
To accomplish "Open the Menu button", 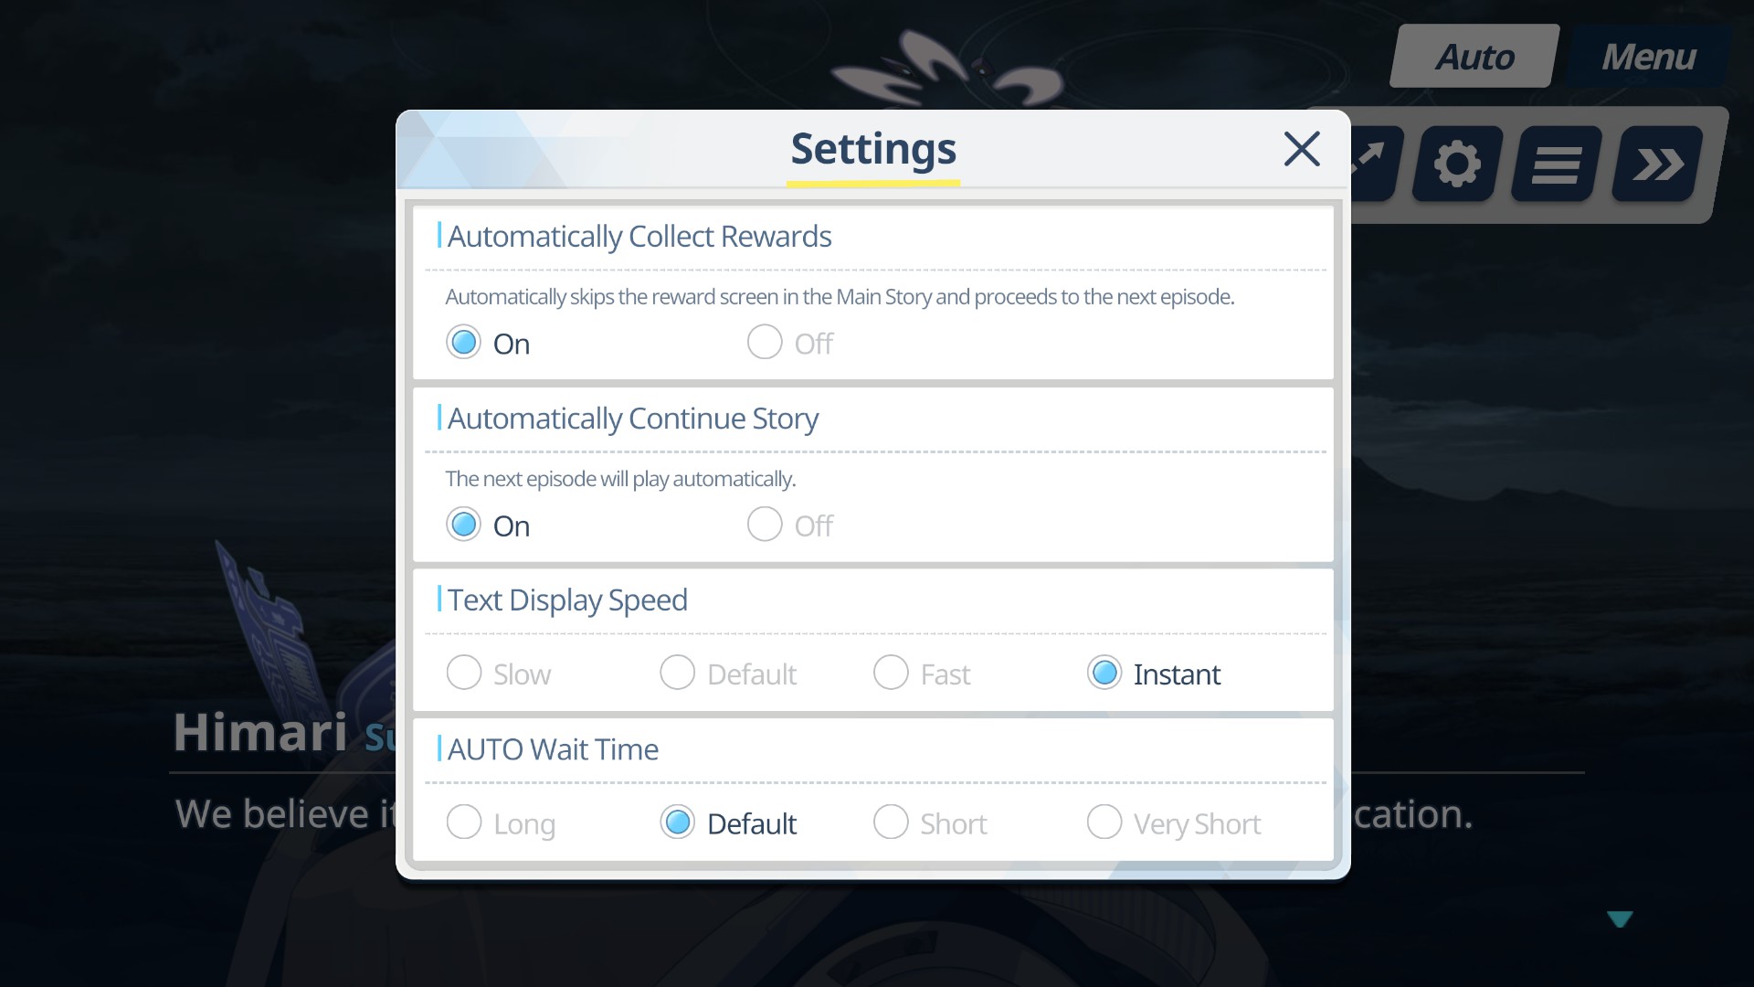I will pyautogui.click(x=1648, y=57).
